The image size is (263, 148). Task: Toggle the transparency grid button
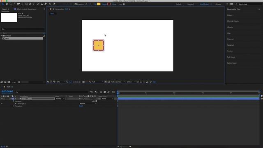coord(108,82)
